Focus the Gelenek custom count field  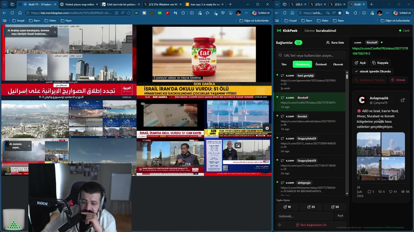[304, 216]
